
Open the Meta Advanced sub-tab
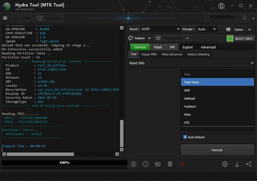click(x=172, y=54)
